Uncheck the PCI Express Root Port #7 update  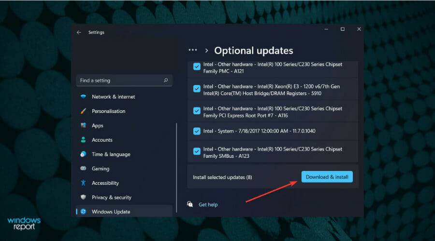(197, 111)
